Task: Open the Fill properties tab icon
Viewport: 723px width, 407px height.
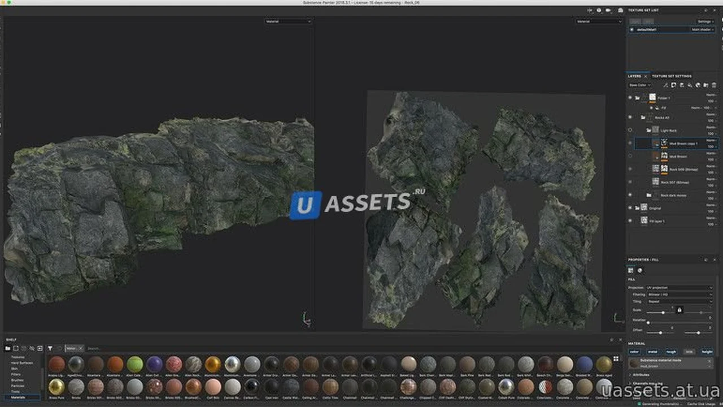Action: [630, 270]
